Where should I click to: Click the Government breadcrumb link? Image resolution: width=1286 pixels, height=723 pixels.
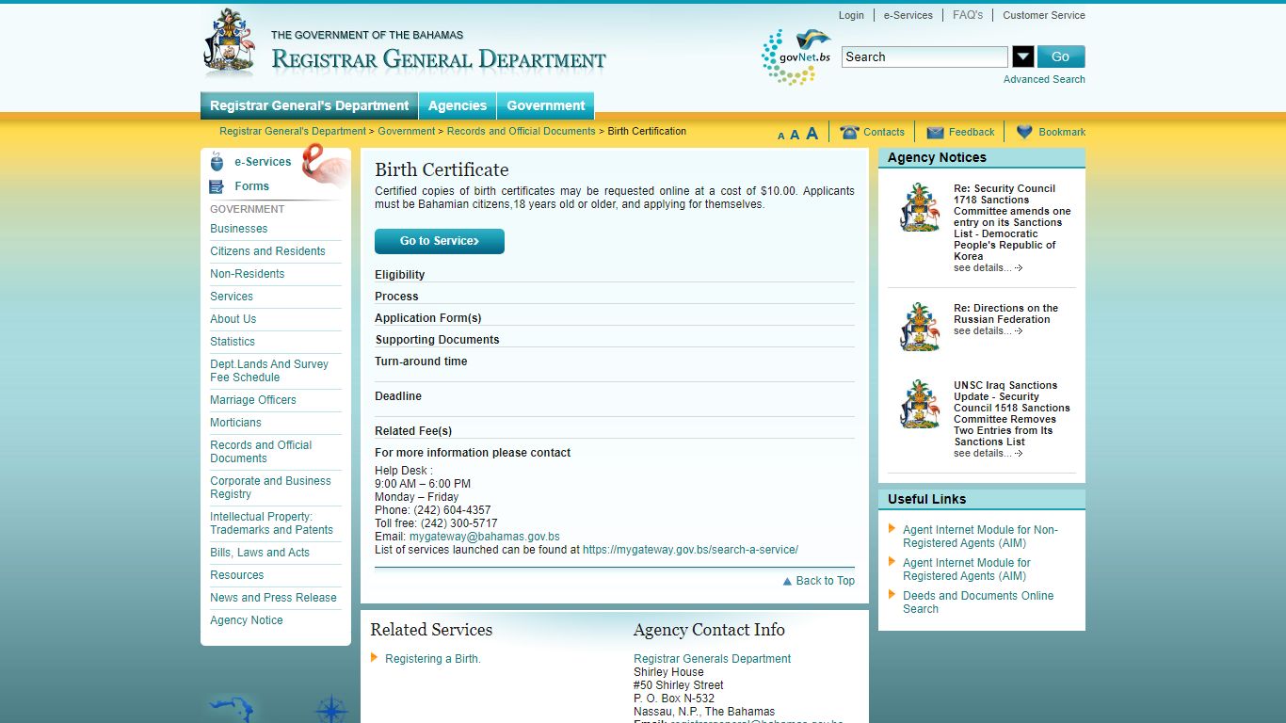coord(407,131)
